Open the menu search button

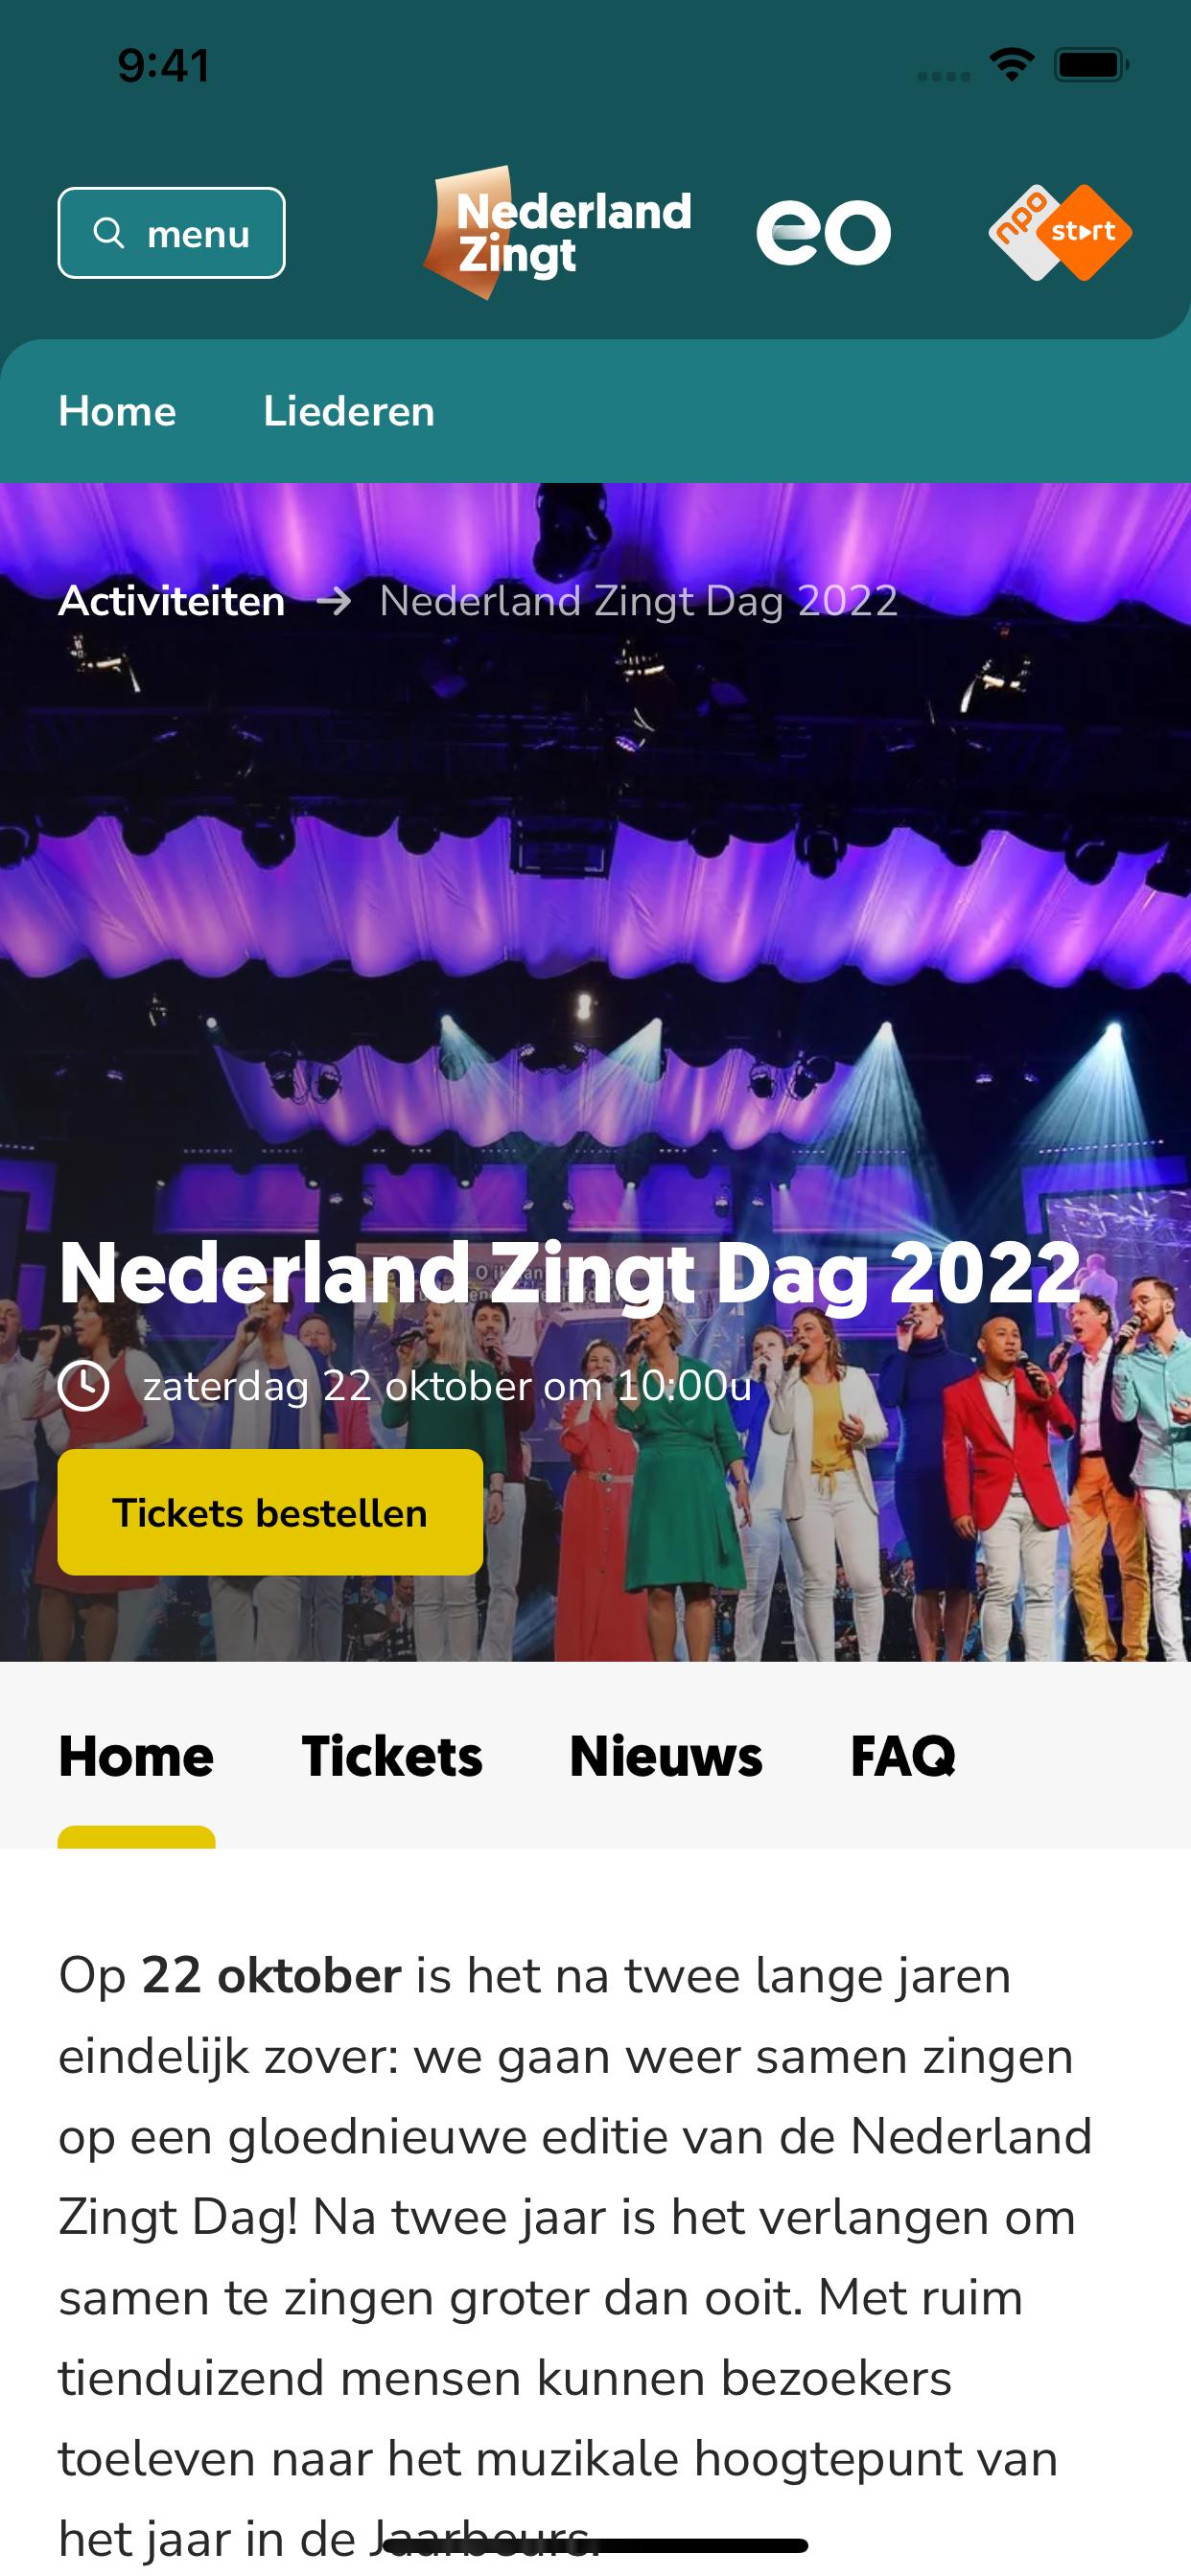[171, 233]
